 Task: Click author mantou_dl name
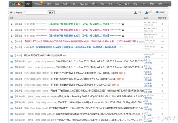click(x=149, y=54)
